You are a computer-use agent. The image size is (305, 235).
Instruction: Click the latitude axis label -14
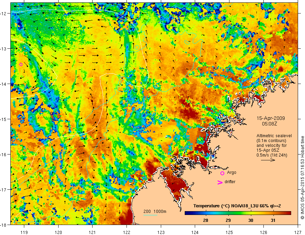4,84
